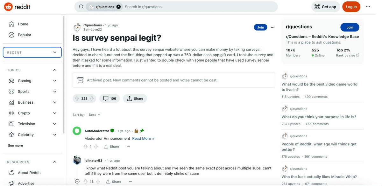Open more options via three-dot header icon

point(368,7)
